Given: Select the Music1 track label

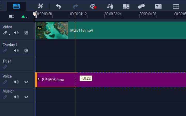Looking at the screenshot, I should click(9, 91).
